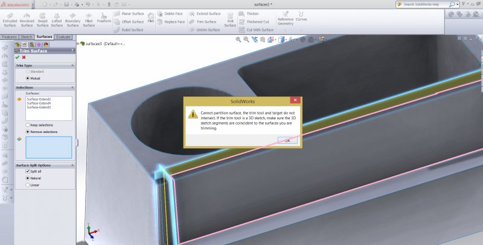Click the Search SolidWorks Help field
Image resolution: width=483 pixels, height=245 pixels.
[425, 4]
